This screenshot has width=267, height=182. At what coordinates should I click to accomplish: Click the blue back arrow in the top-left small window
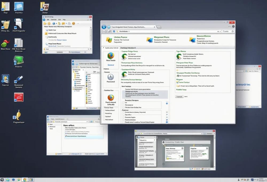tap(44, 20)
